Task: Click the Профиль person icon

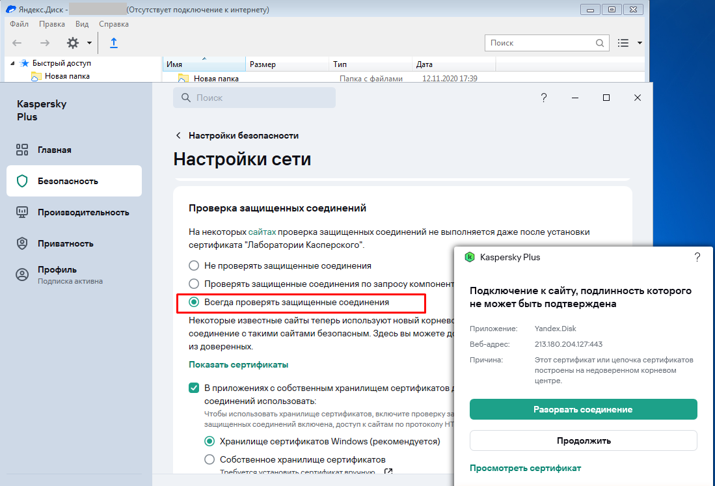Action: point(22,275)
